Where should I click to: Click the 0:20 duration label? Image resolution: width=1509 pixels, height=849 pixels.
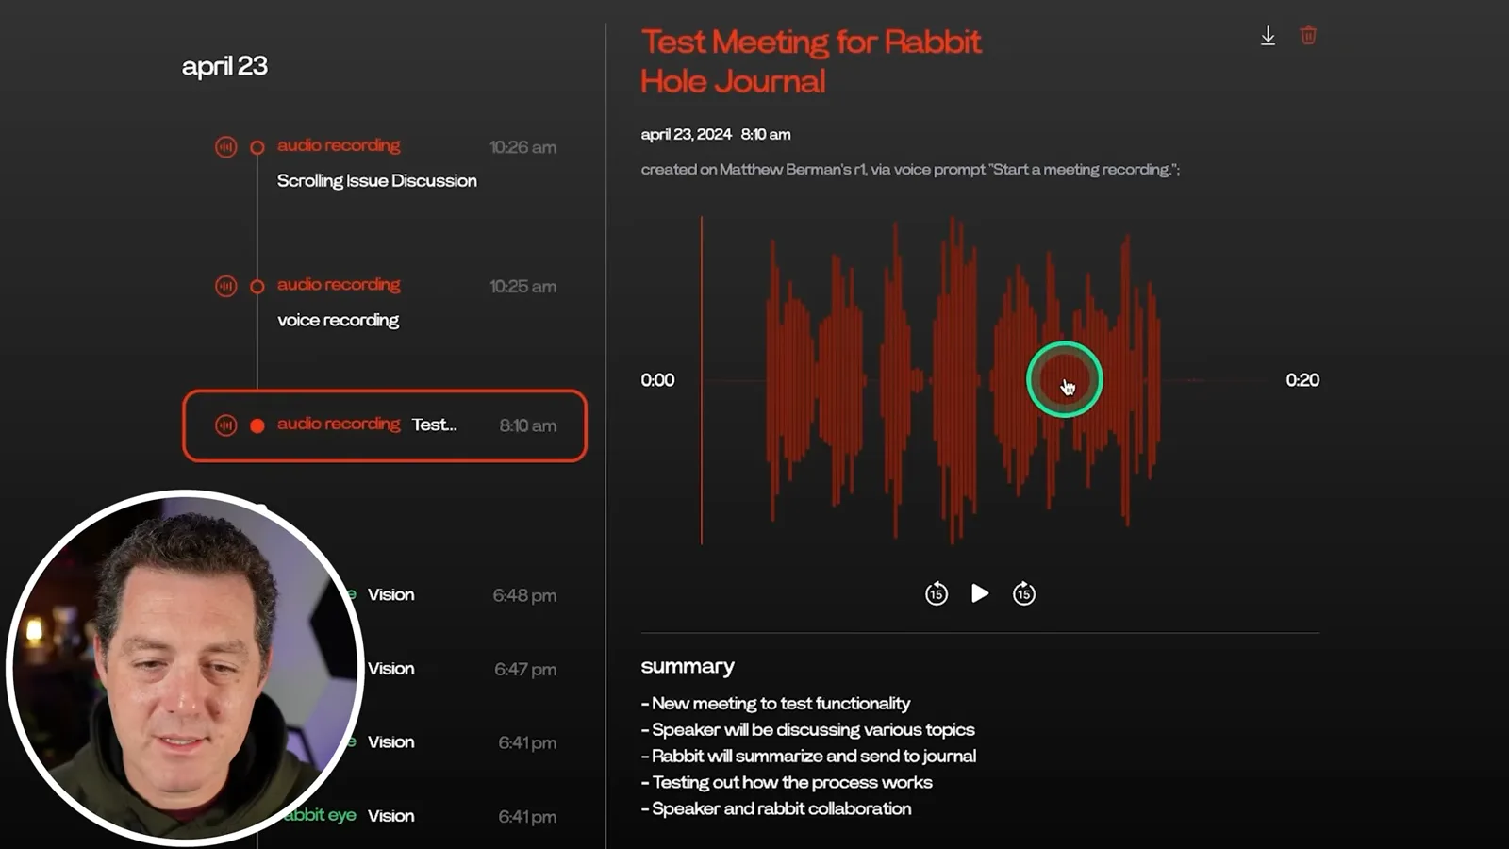pyautogui.click(x=1302, y=380)
